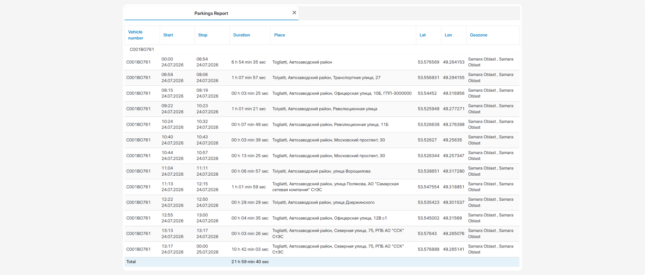
Task: Click start time 10:40 24.07.2026
Action: 173,140
